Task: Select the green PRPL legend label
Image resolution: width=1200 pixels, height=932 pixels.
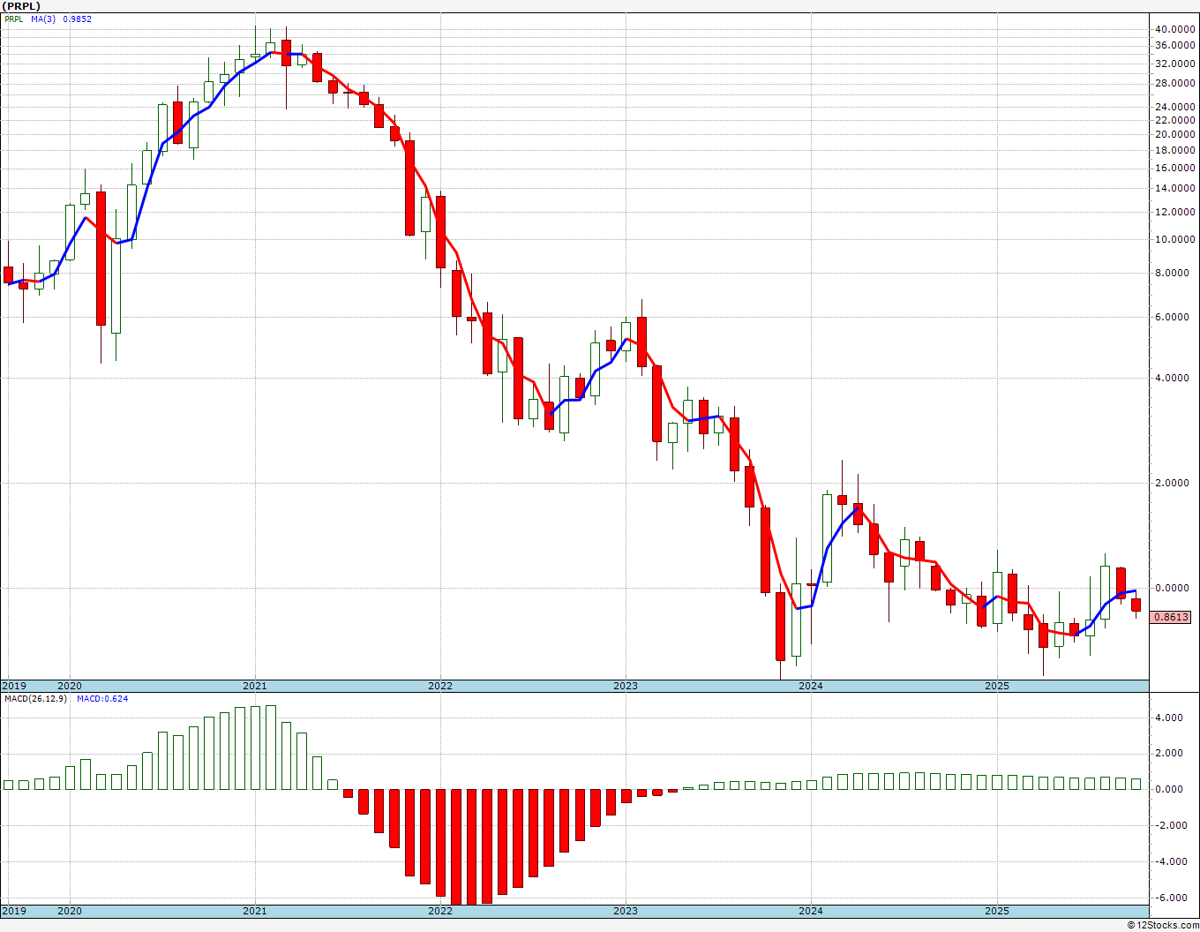Action: [14, 19]
